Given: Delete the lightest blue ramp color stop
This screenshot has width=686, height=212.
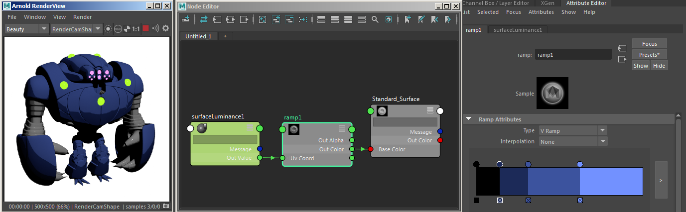Looking at the screenshot, I should pyautogui.click(x=580, y=200).
